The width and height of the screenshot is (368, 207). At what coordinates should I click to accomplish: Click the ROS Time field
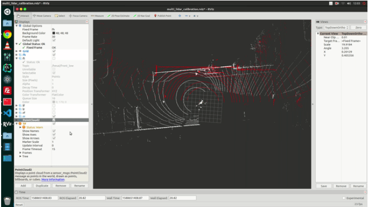(x=44, y=198)
